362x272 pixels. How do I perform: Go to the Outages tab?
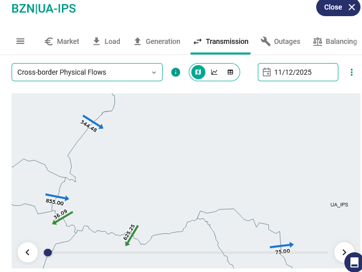point(280,41)
